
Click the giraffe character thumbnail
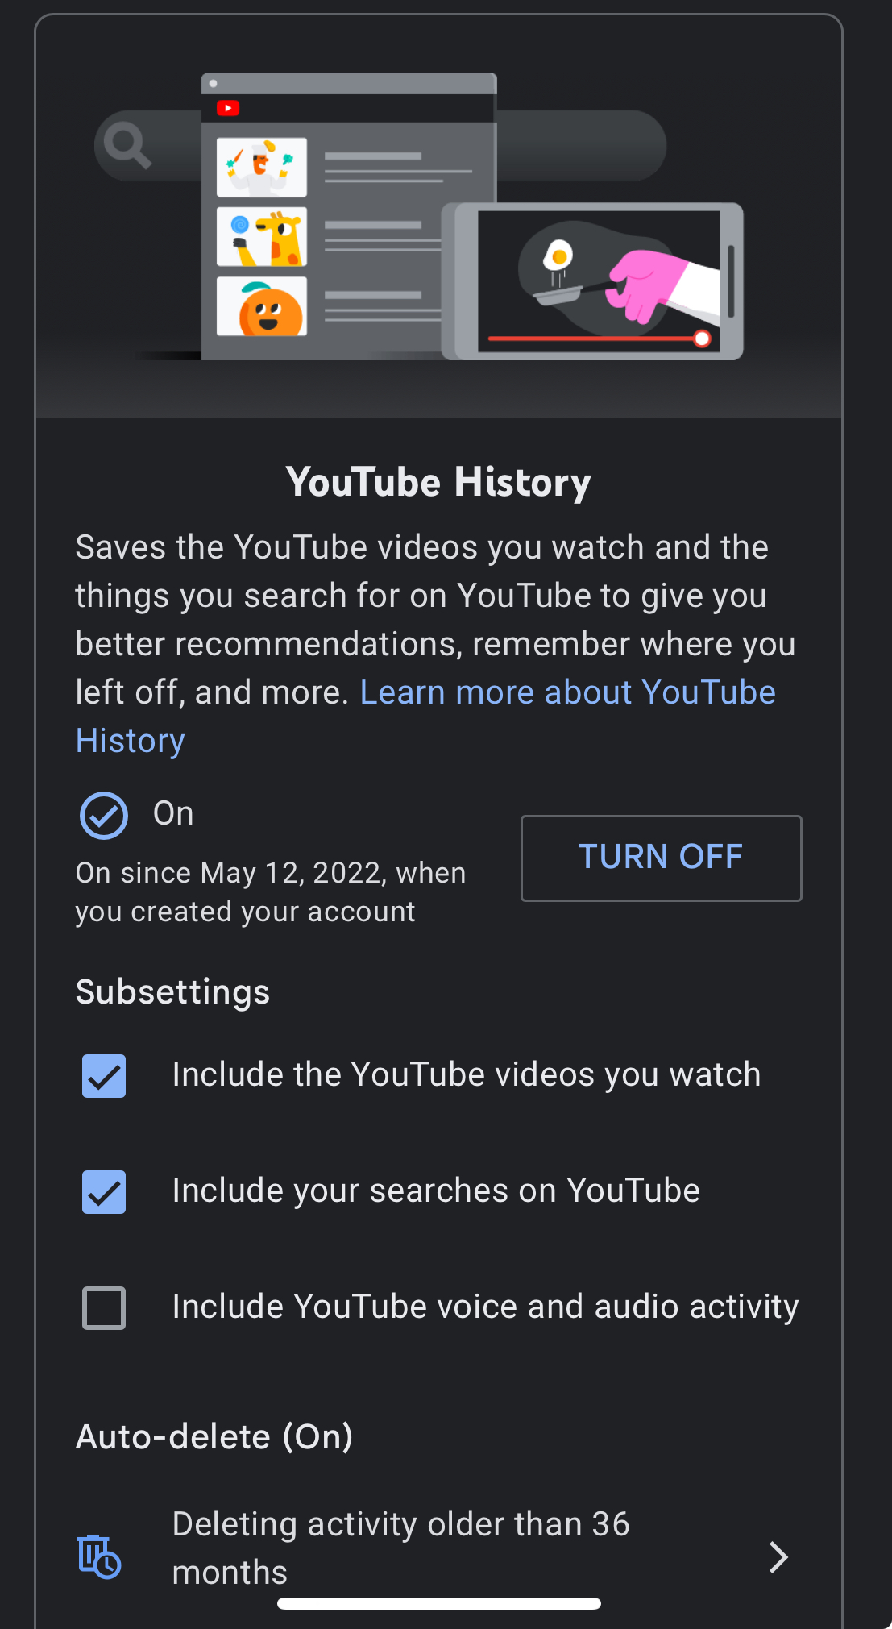(x=262, y=237)
